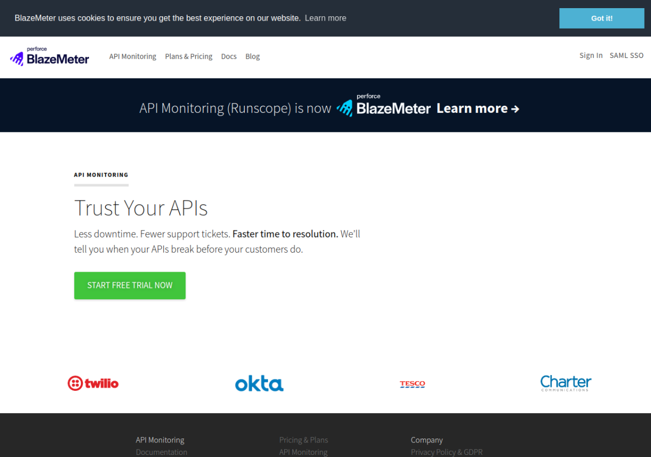Image resolution: width=651 pixels, height=457 pixels.
Task: Click SAML SSO link
Action: pyautogui.click(x=627, y=55)
